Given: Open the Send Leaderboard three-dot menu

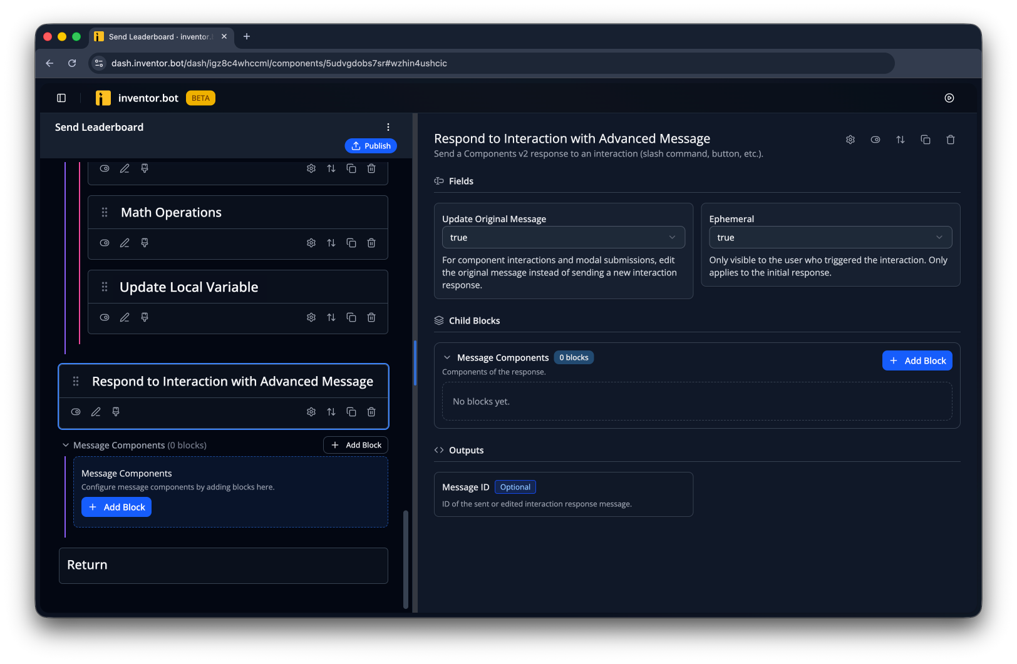Looking at the screenshot, I should pyautogui.click(x=388, y=127).
